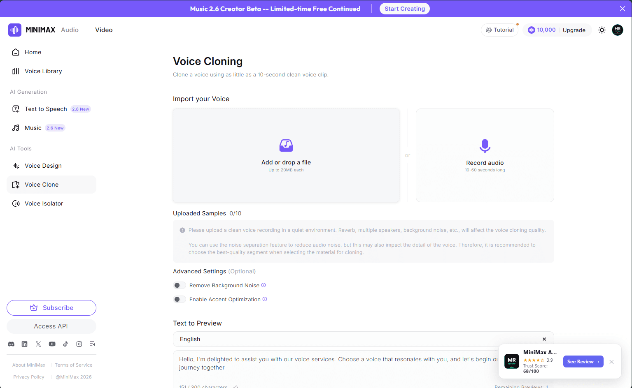
Task: Open the Home sidebar item
Action: coord(51,52)
